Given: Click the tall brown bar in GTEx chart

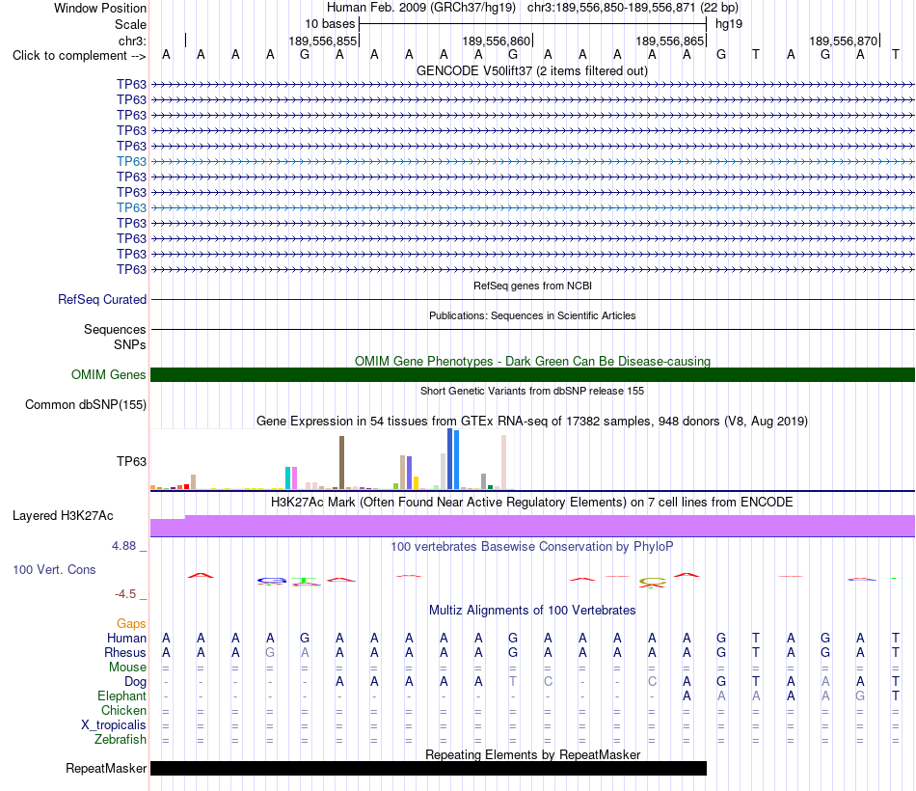Looking at the screenshot, I should click(341, 462).
